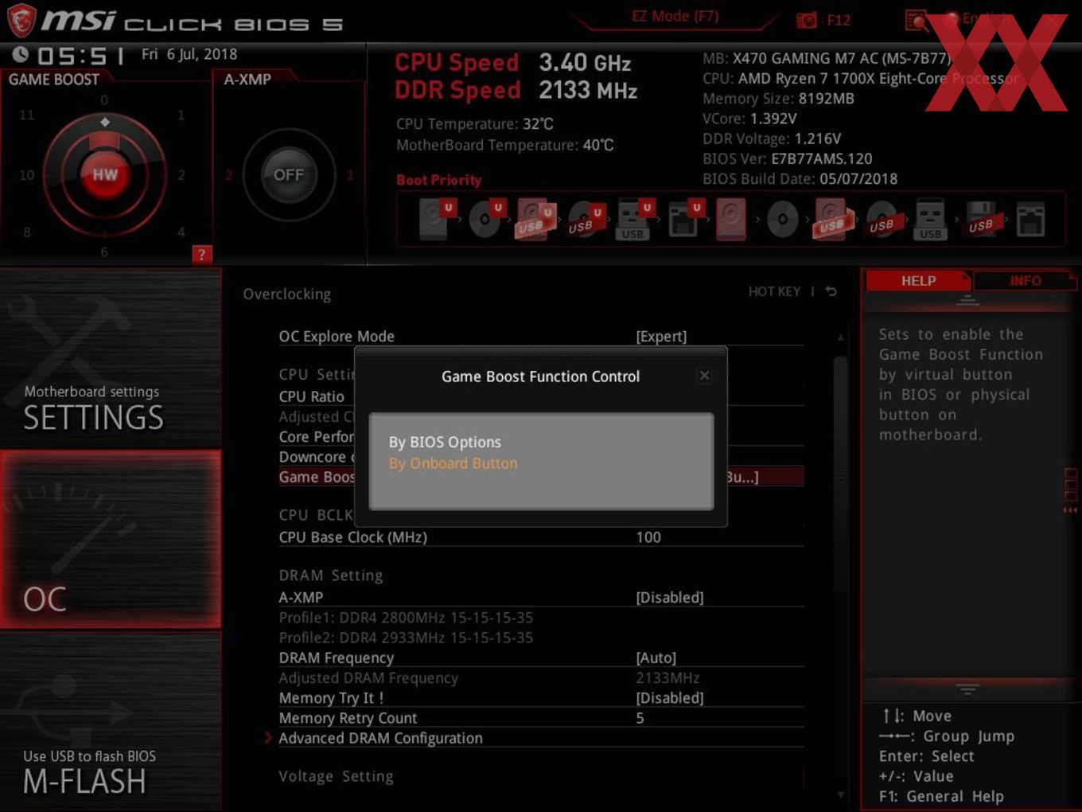
Task: Open the BIOS search magnifier icon
Action: coord(917,20)
